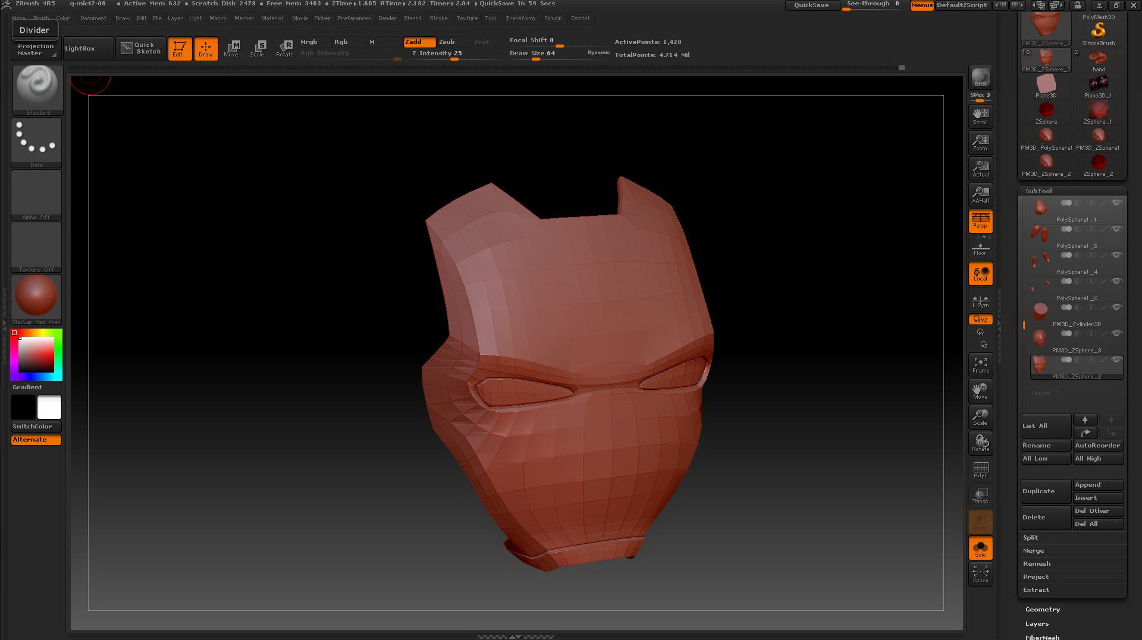The height and width of the screenshot is (640, 1142).
Task: Set canvas to Actual size
Action: [980, 169]
